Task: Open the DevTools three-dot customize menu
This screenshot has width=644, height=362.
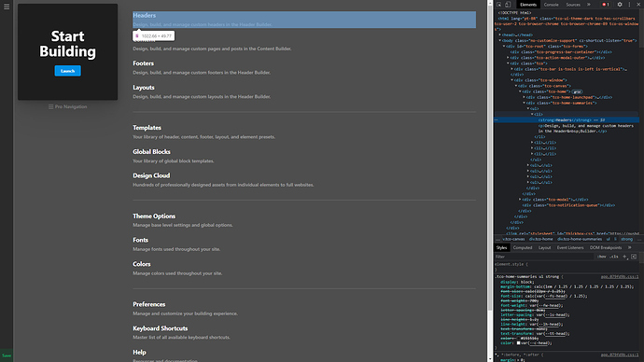Action: coord(629,5)
